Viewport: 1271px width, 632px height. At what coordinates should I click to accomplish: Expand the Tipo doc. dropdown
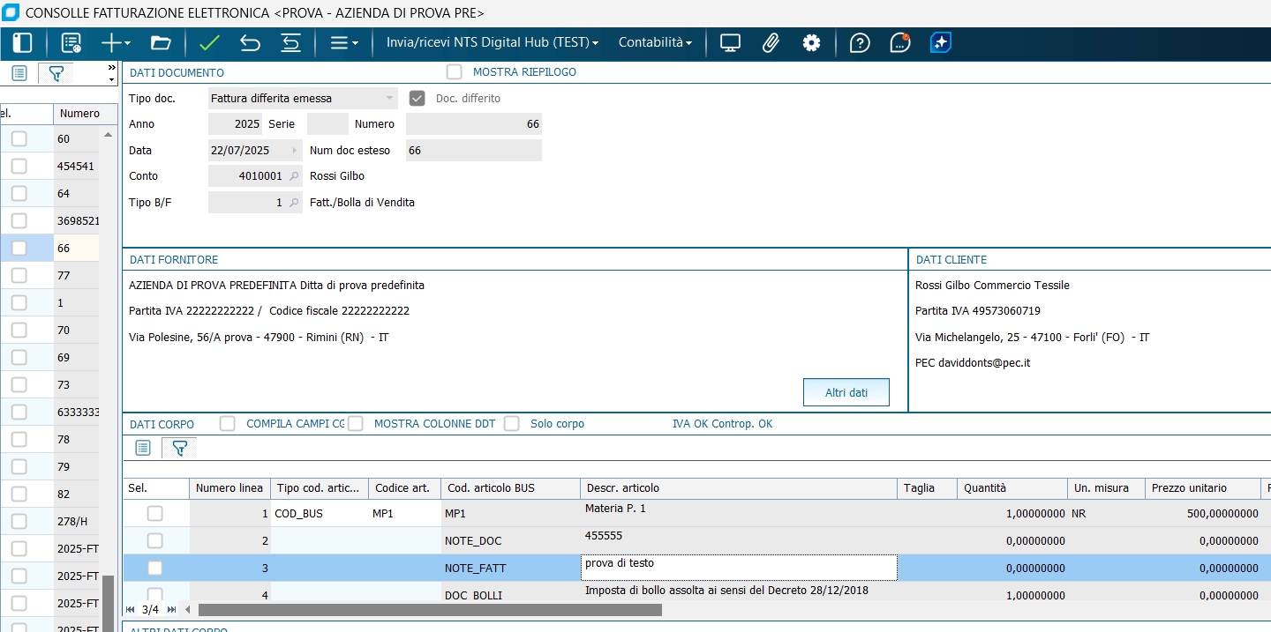389,99
